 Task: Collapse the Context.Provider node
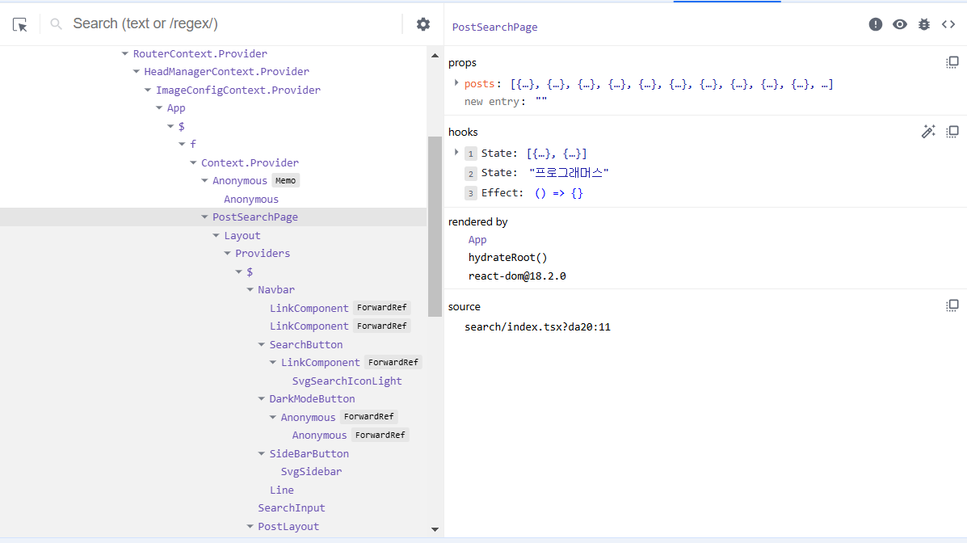[193, 163]
